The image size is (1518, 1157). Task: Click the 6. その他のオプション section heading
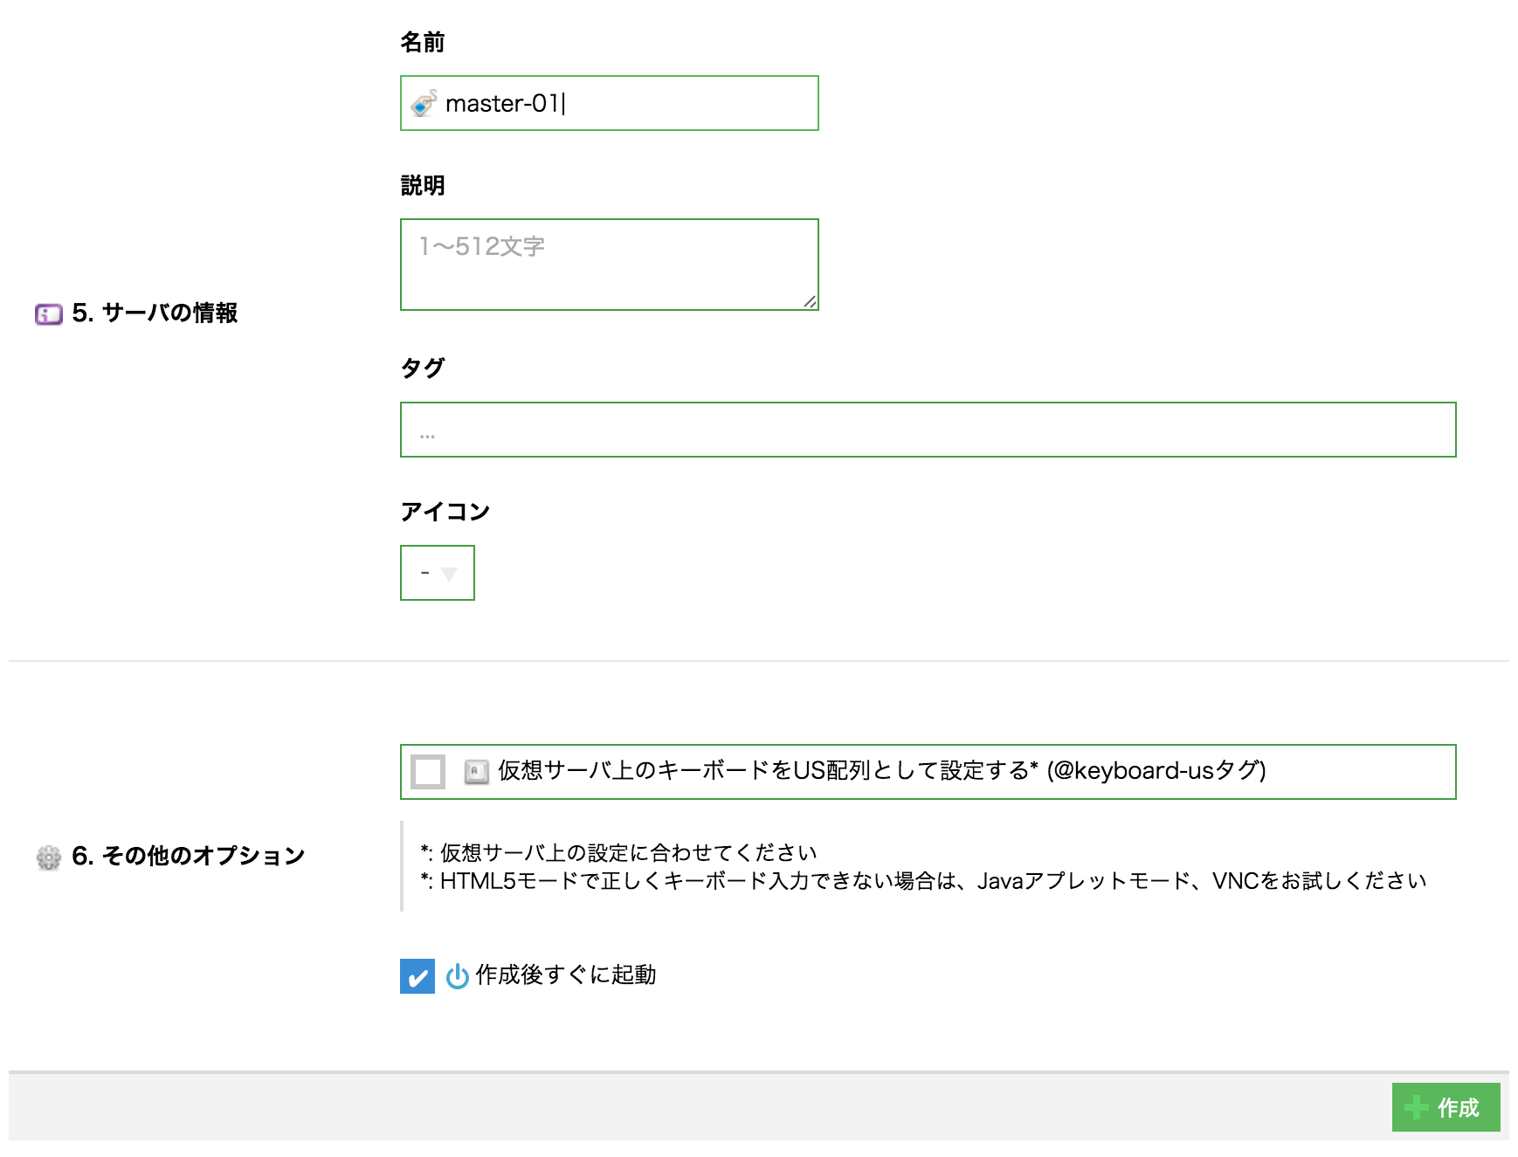click(x=188, y=856)
